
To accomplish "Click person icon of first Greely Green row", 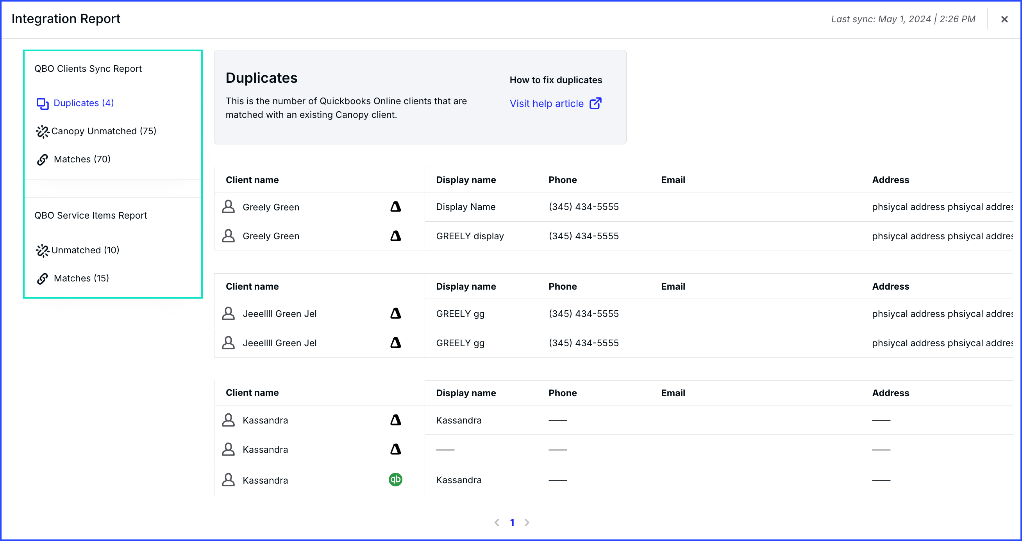I will pyautogui.click(x=229, y=206).
